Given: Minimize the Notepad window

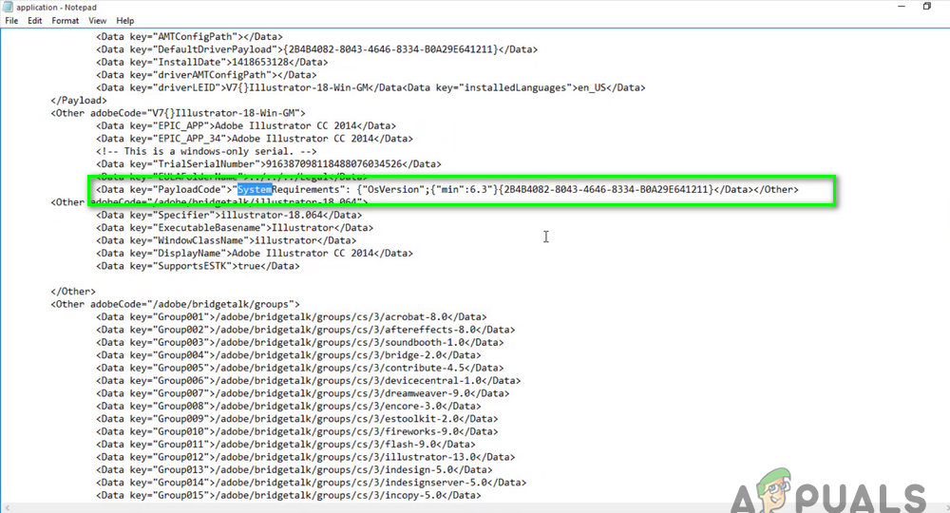Looking at the screenshot, I should [901, 6].
